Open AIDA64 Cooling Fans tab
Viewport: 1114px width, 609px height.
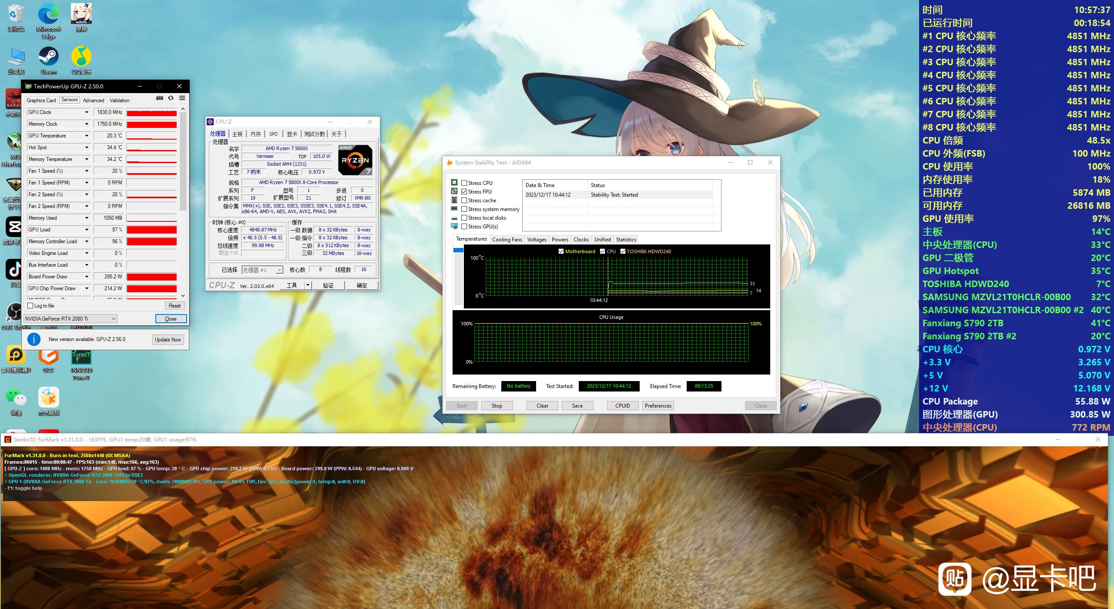click(507, 240)
